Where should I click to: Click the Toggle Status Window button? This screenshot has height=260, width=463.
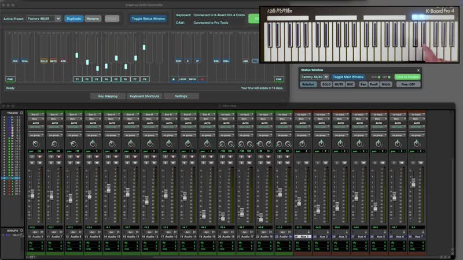[148, 18]
